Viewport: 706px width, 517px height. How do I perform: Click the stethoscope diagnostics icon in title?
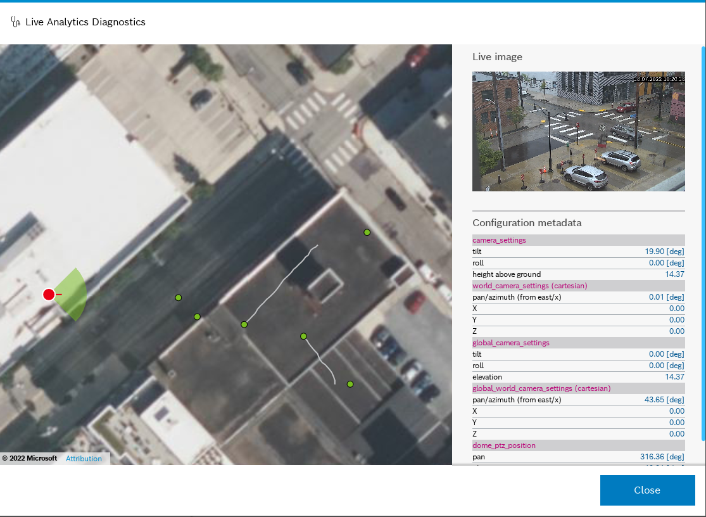tap(16, 22)
